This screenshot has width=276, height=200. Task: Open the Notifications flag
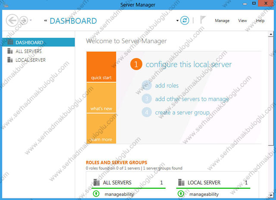click(203, 19)
